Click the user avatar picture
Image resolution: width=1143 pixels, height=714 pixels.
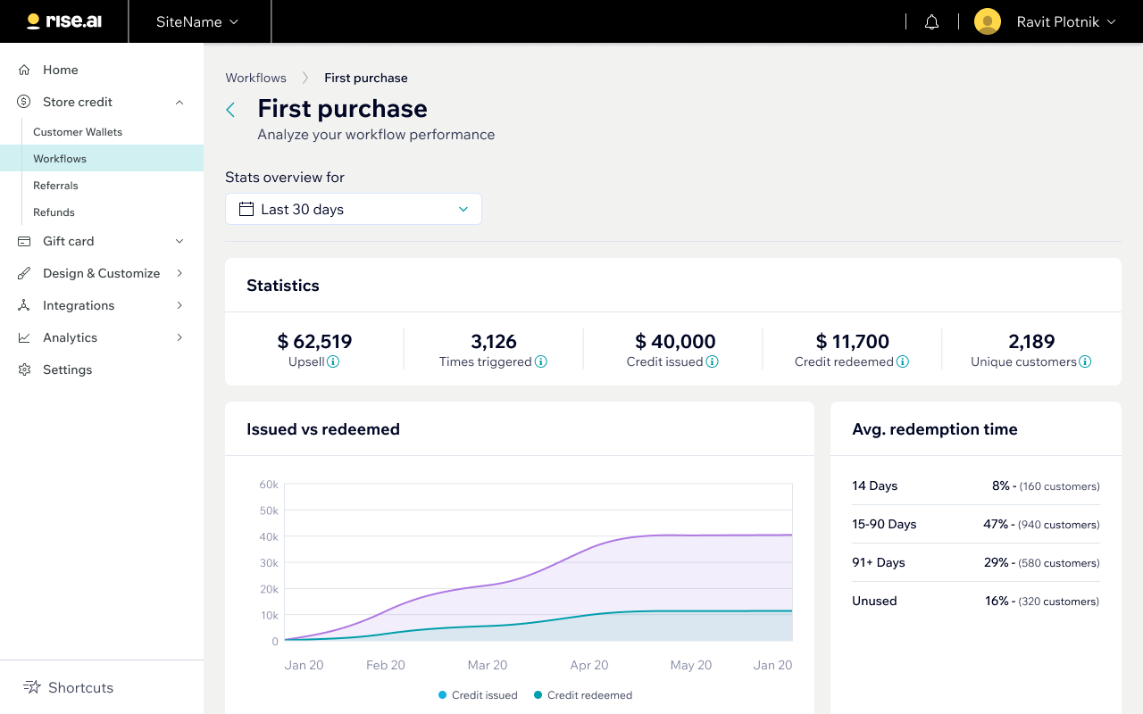tap(987, 21)
